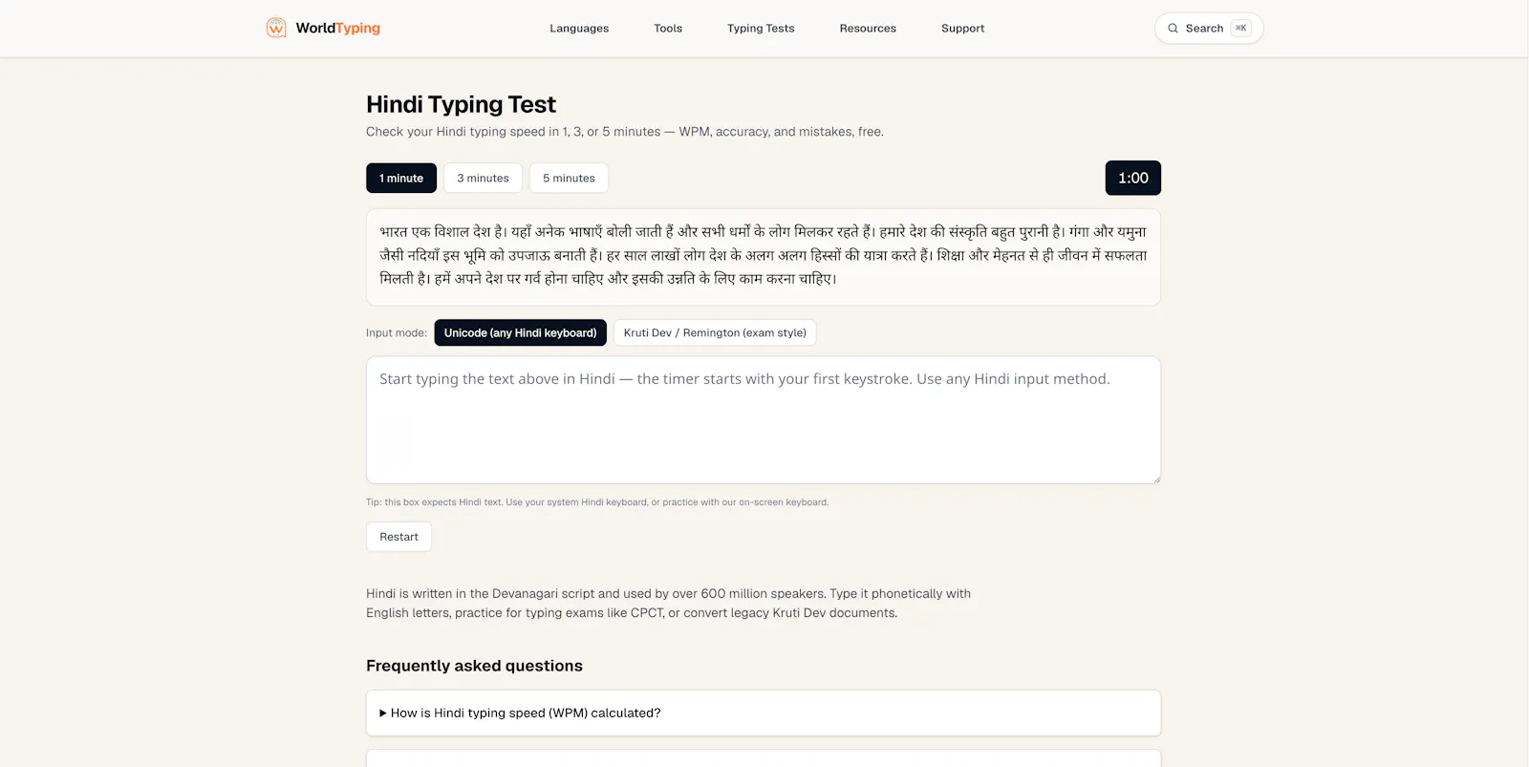This screenshot has height=767, width=1529.
Task: Focus the Hindi typing text area
Action: click(764, 420)
